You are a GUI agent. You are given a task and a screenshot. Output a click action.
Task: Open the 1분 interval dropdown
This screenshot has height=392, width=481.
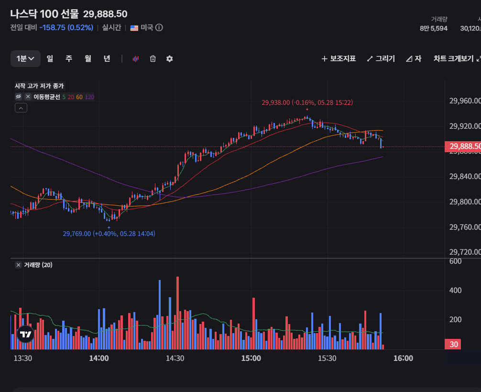click(25, 58)
